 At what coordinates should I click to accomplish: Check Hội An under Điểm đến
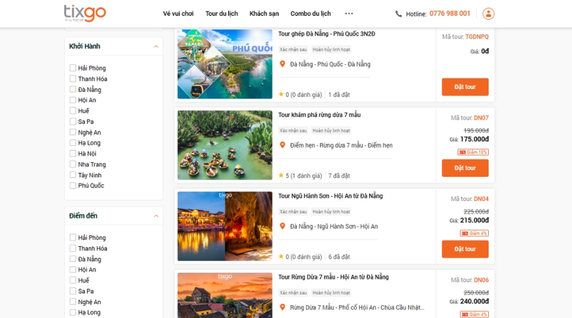pos(73,270)
